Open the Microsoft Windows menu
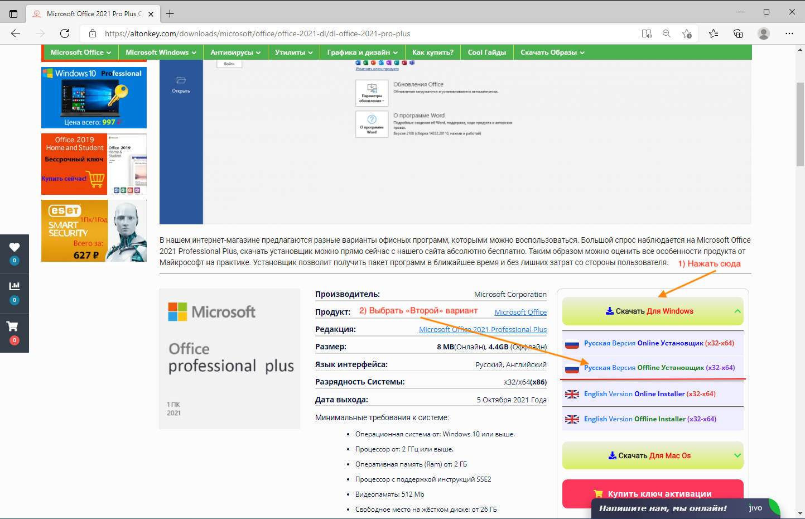Viewport: 805px width, 519px height. point(161,52)
